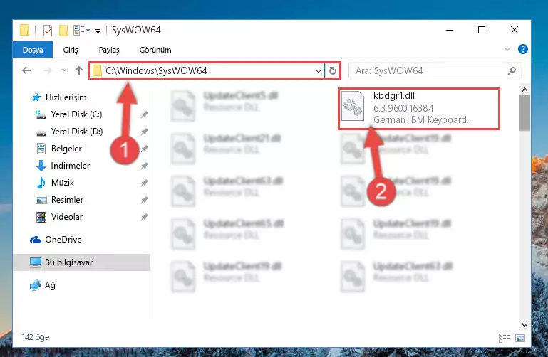The height and width of the screenshot is (357, 548).
Task: Click the Hızlı erişim star icon
Action: pyautogui.click(x=36, y=97)
